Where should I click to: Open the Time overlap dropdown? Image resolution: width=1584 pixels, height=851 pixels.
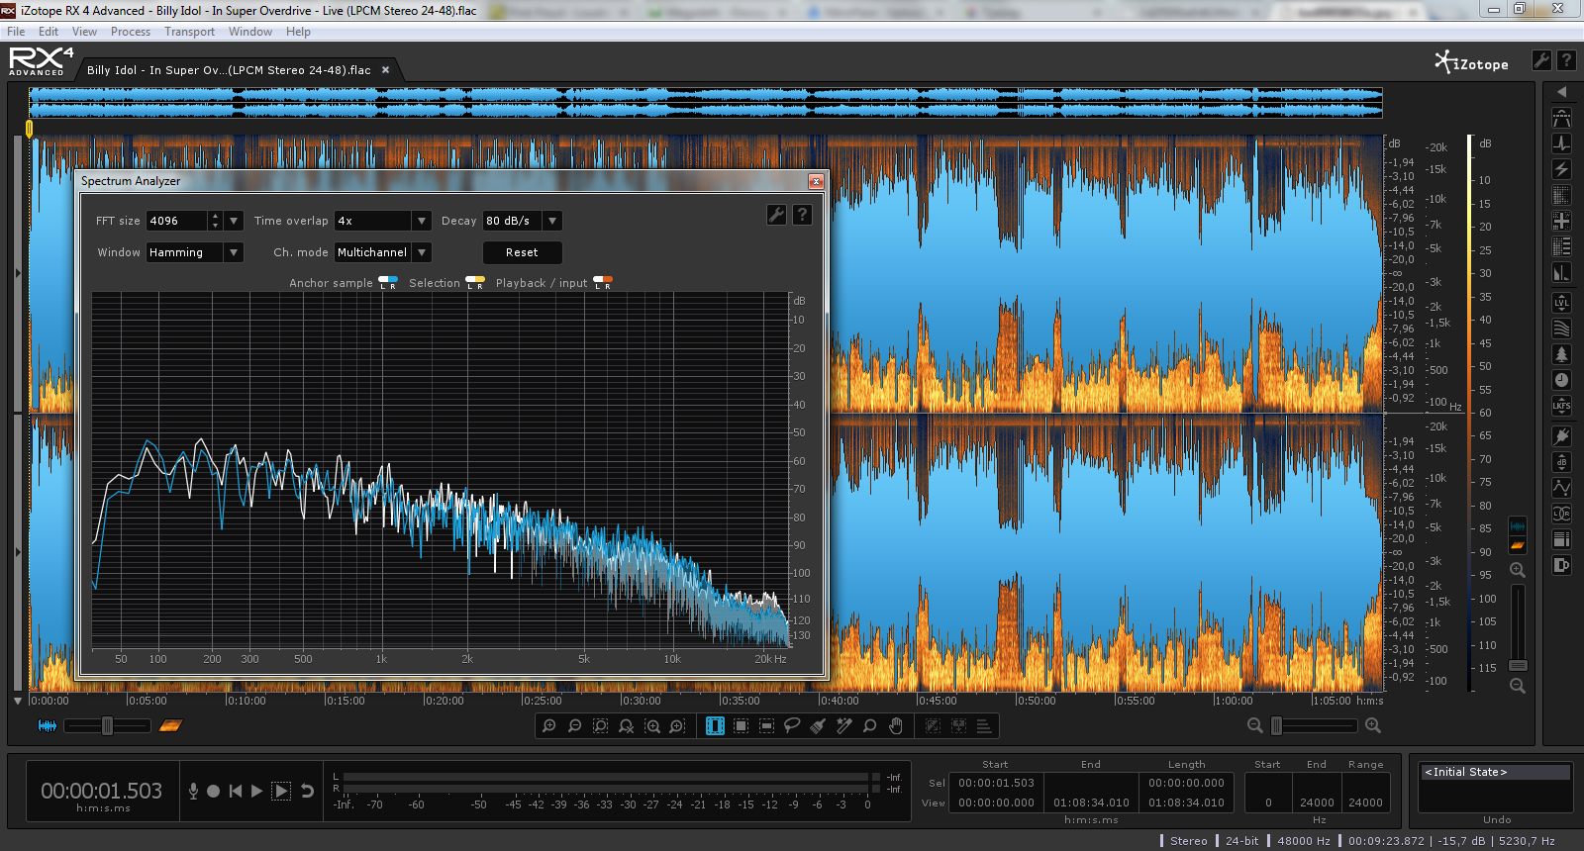pos(422,221)
